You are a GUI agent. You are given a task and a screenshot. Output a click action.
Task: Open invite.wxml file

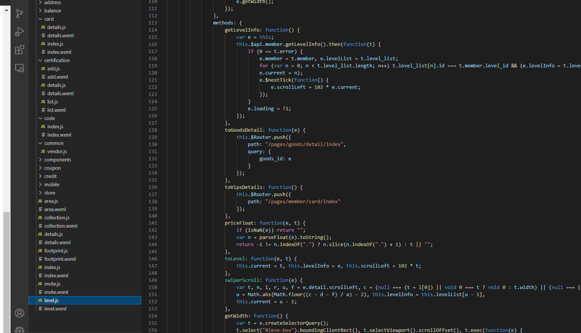(x=85, y=292)
